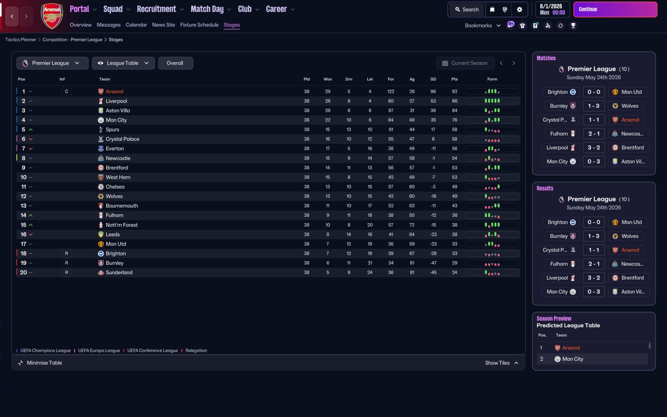Click the Overall filter button
Screen dimensions: 667x417
tap(176, 63)
